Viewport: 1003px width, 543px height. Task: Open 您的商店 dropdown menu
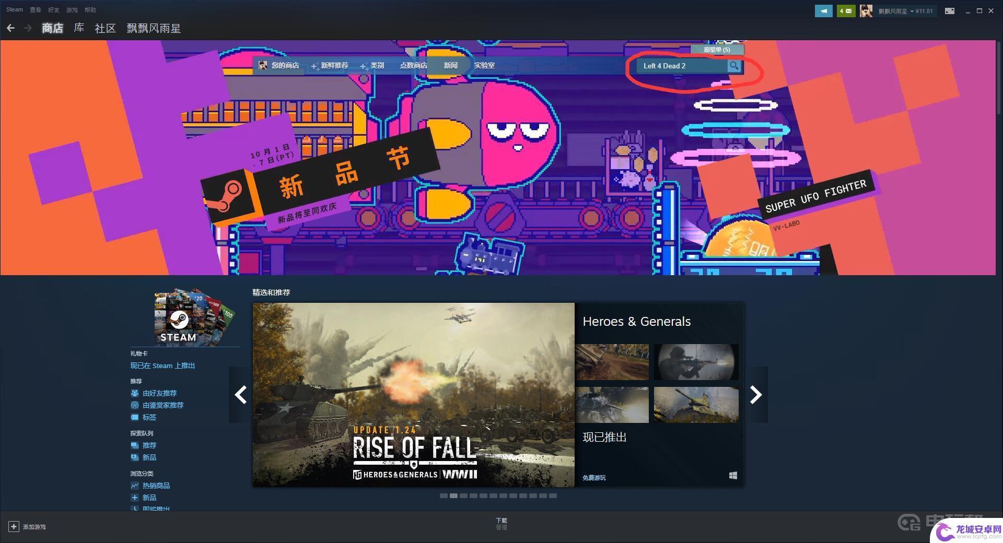pyautogui.click(x=285, y=65)
